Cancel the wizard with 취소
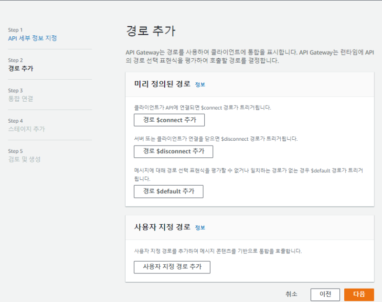Image resolution: width=382 pixels, height=302 pixels. 291,294
